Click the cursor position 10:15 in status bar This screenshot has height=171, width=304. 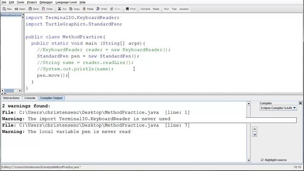[298, 167]
